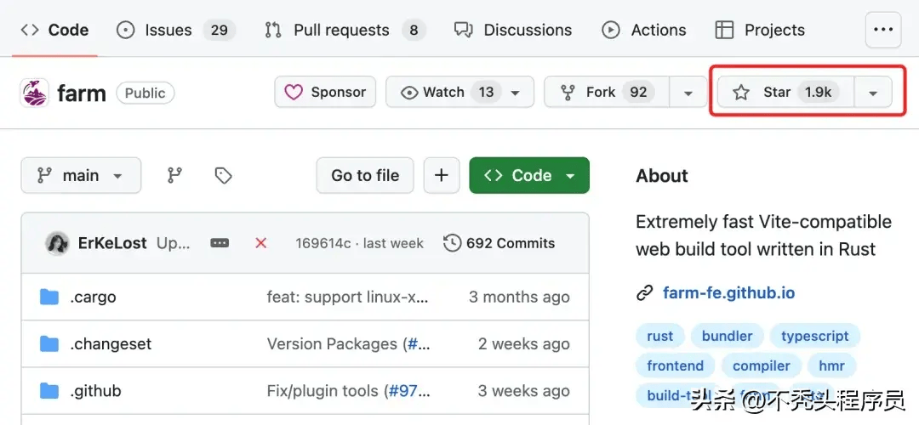919x425 pixels.
Task: Open the farm-fe.github.io website link
Action: (x=729, y=292)
